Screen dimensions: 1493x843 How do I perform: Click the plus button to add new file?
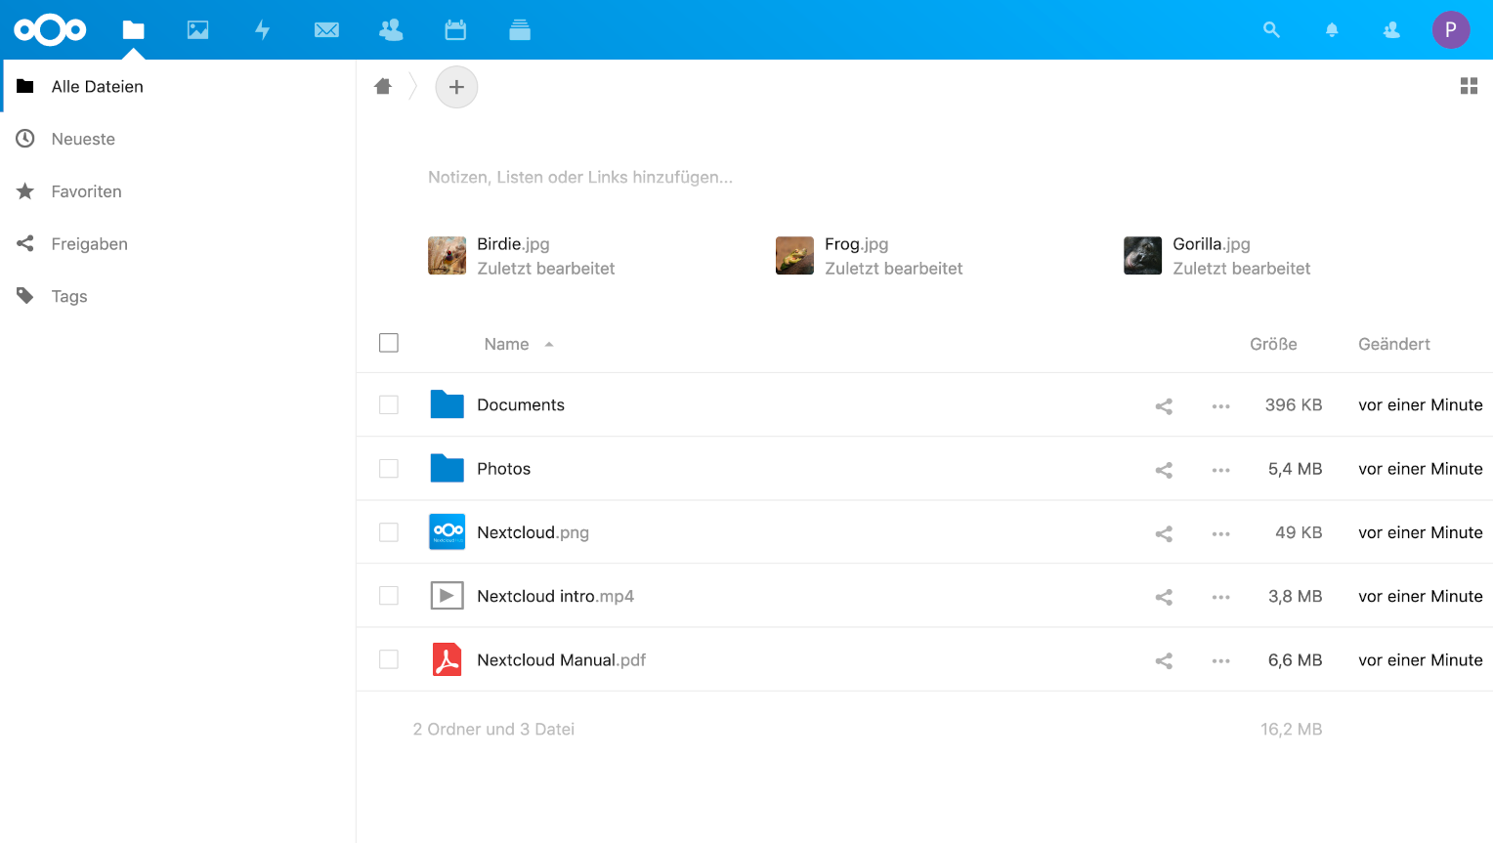pyautogui.click(x=456, y=87)
